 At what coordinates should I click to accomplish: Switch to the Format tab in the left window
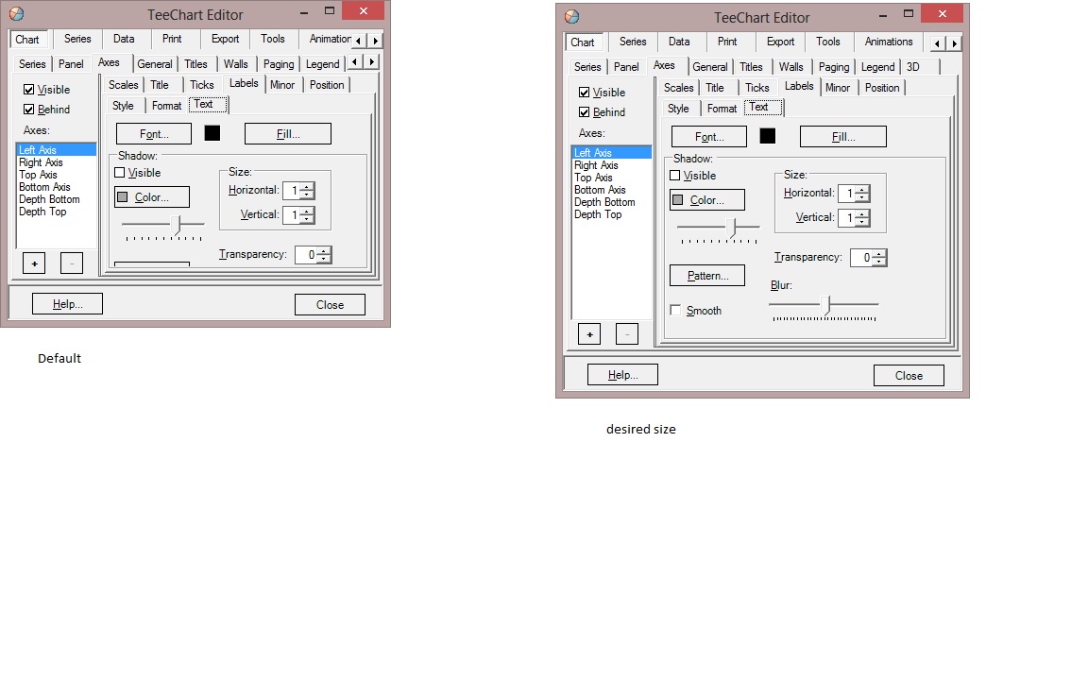[166, 106]
